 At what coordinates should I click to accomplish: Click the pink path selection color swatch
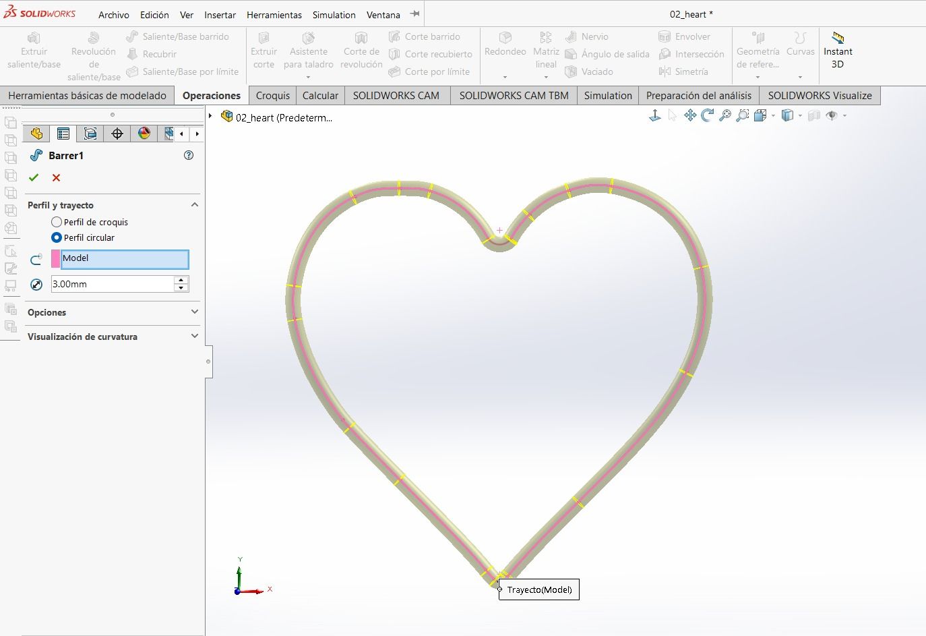point(55,259)
